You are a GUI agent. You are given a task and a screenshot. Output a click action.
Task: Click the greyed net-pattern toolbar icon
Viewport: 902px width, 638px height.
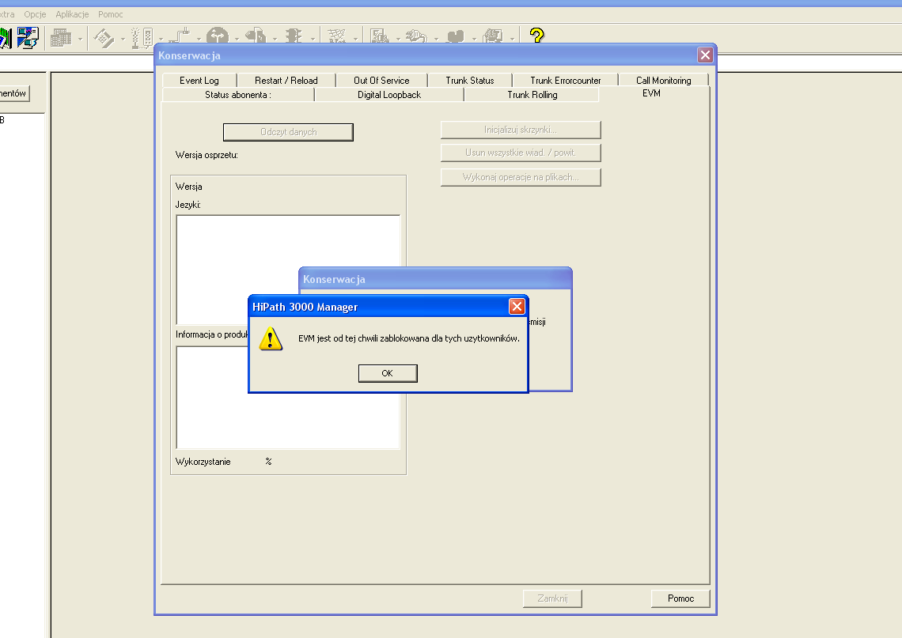[336, 37]
